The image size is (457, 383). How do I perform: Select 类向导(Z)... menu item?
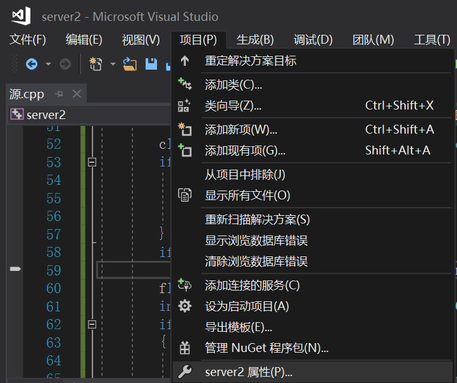(312, 106)
